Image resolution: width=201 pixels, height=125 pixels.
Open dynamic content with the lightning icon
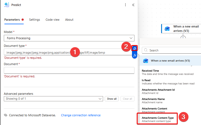135,48
